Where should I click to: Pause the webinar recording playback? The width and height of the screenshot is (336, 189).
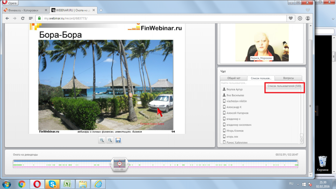(x=120, y=163)
